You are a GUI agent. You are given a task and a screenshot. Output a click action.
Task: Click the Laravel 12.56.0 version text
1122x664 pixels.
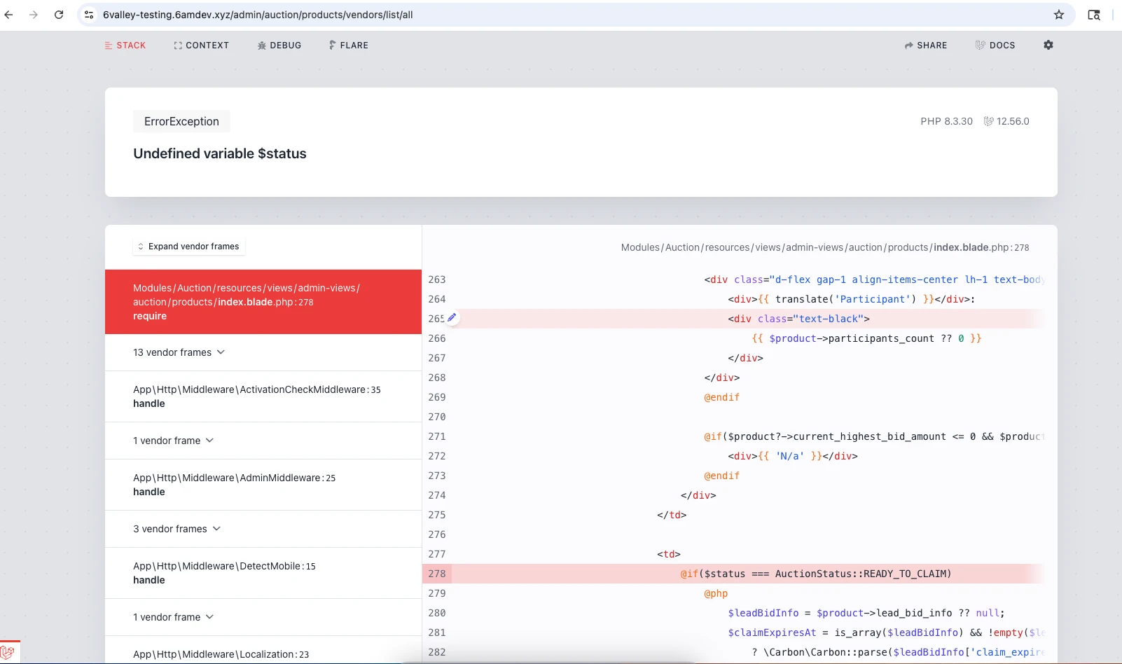point(1006,121)
